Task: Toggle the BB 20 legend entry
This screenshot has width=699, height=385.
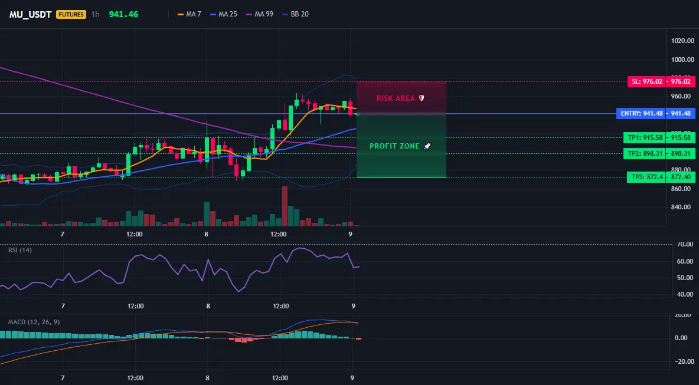Action: point(295,14)
